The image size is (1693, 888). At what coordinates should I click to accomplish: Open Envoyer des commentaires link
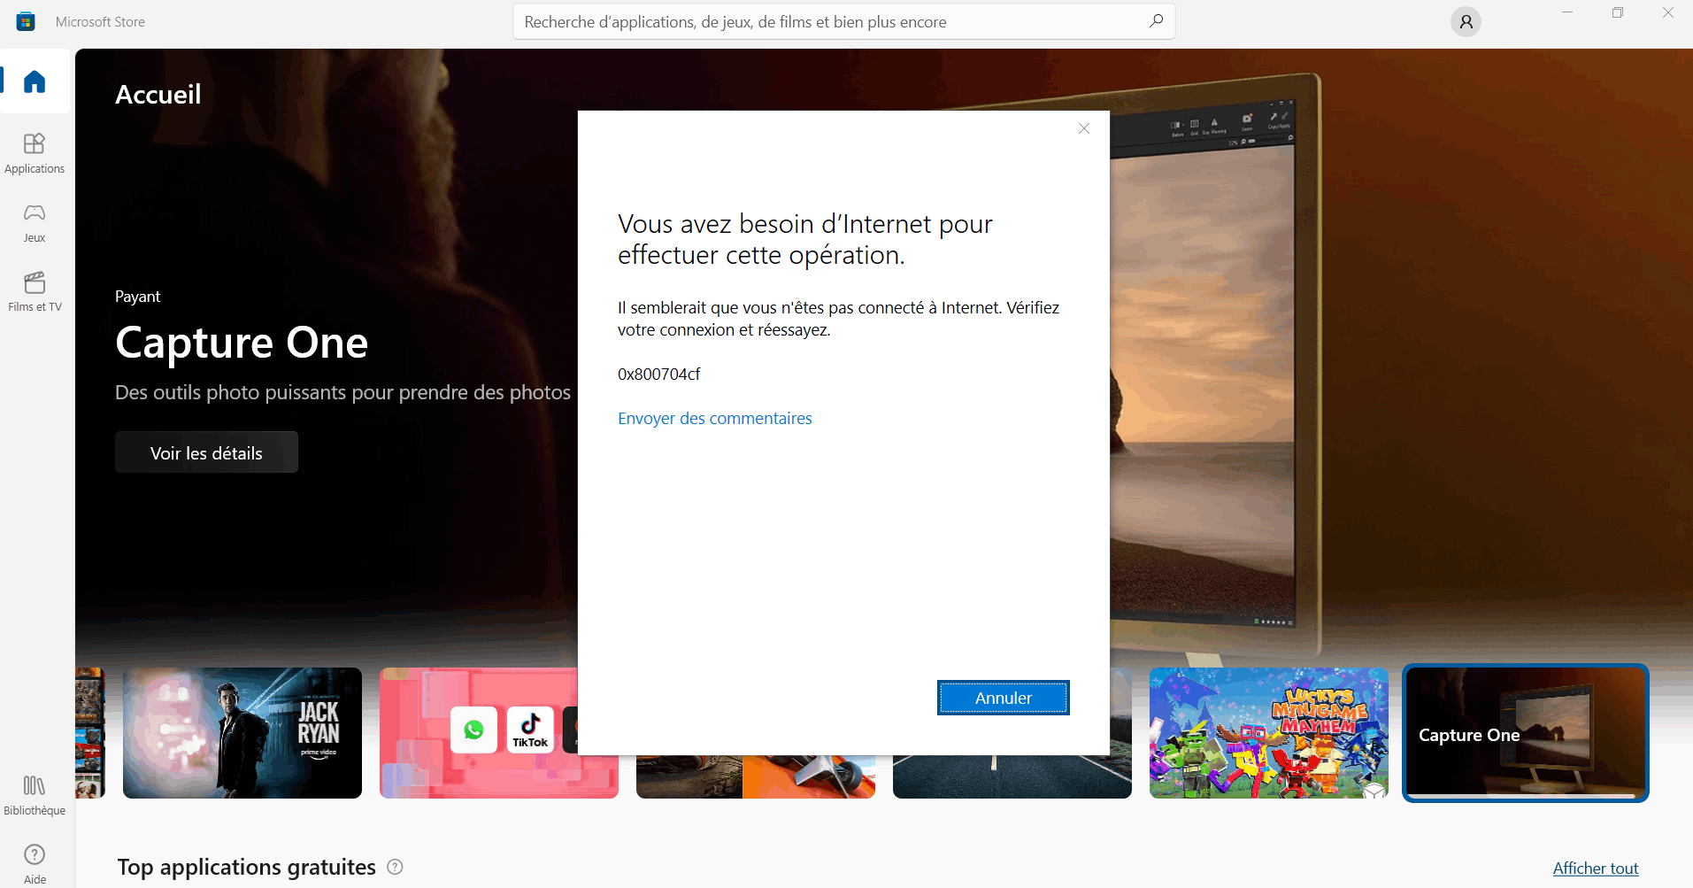pyautogui.click(x=715, y=418)
